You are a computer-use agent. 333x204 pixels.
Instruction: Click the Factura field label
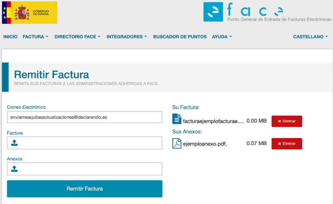coord(15,133)
